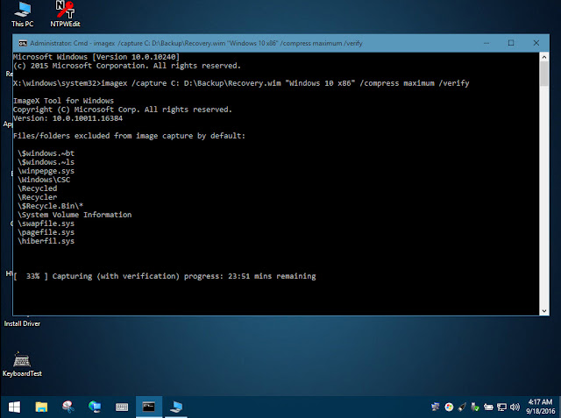
Task: Click the \hiberfil.sys line
Action: [x=46, y=241]
